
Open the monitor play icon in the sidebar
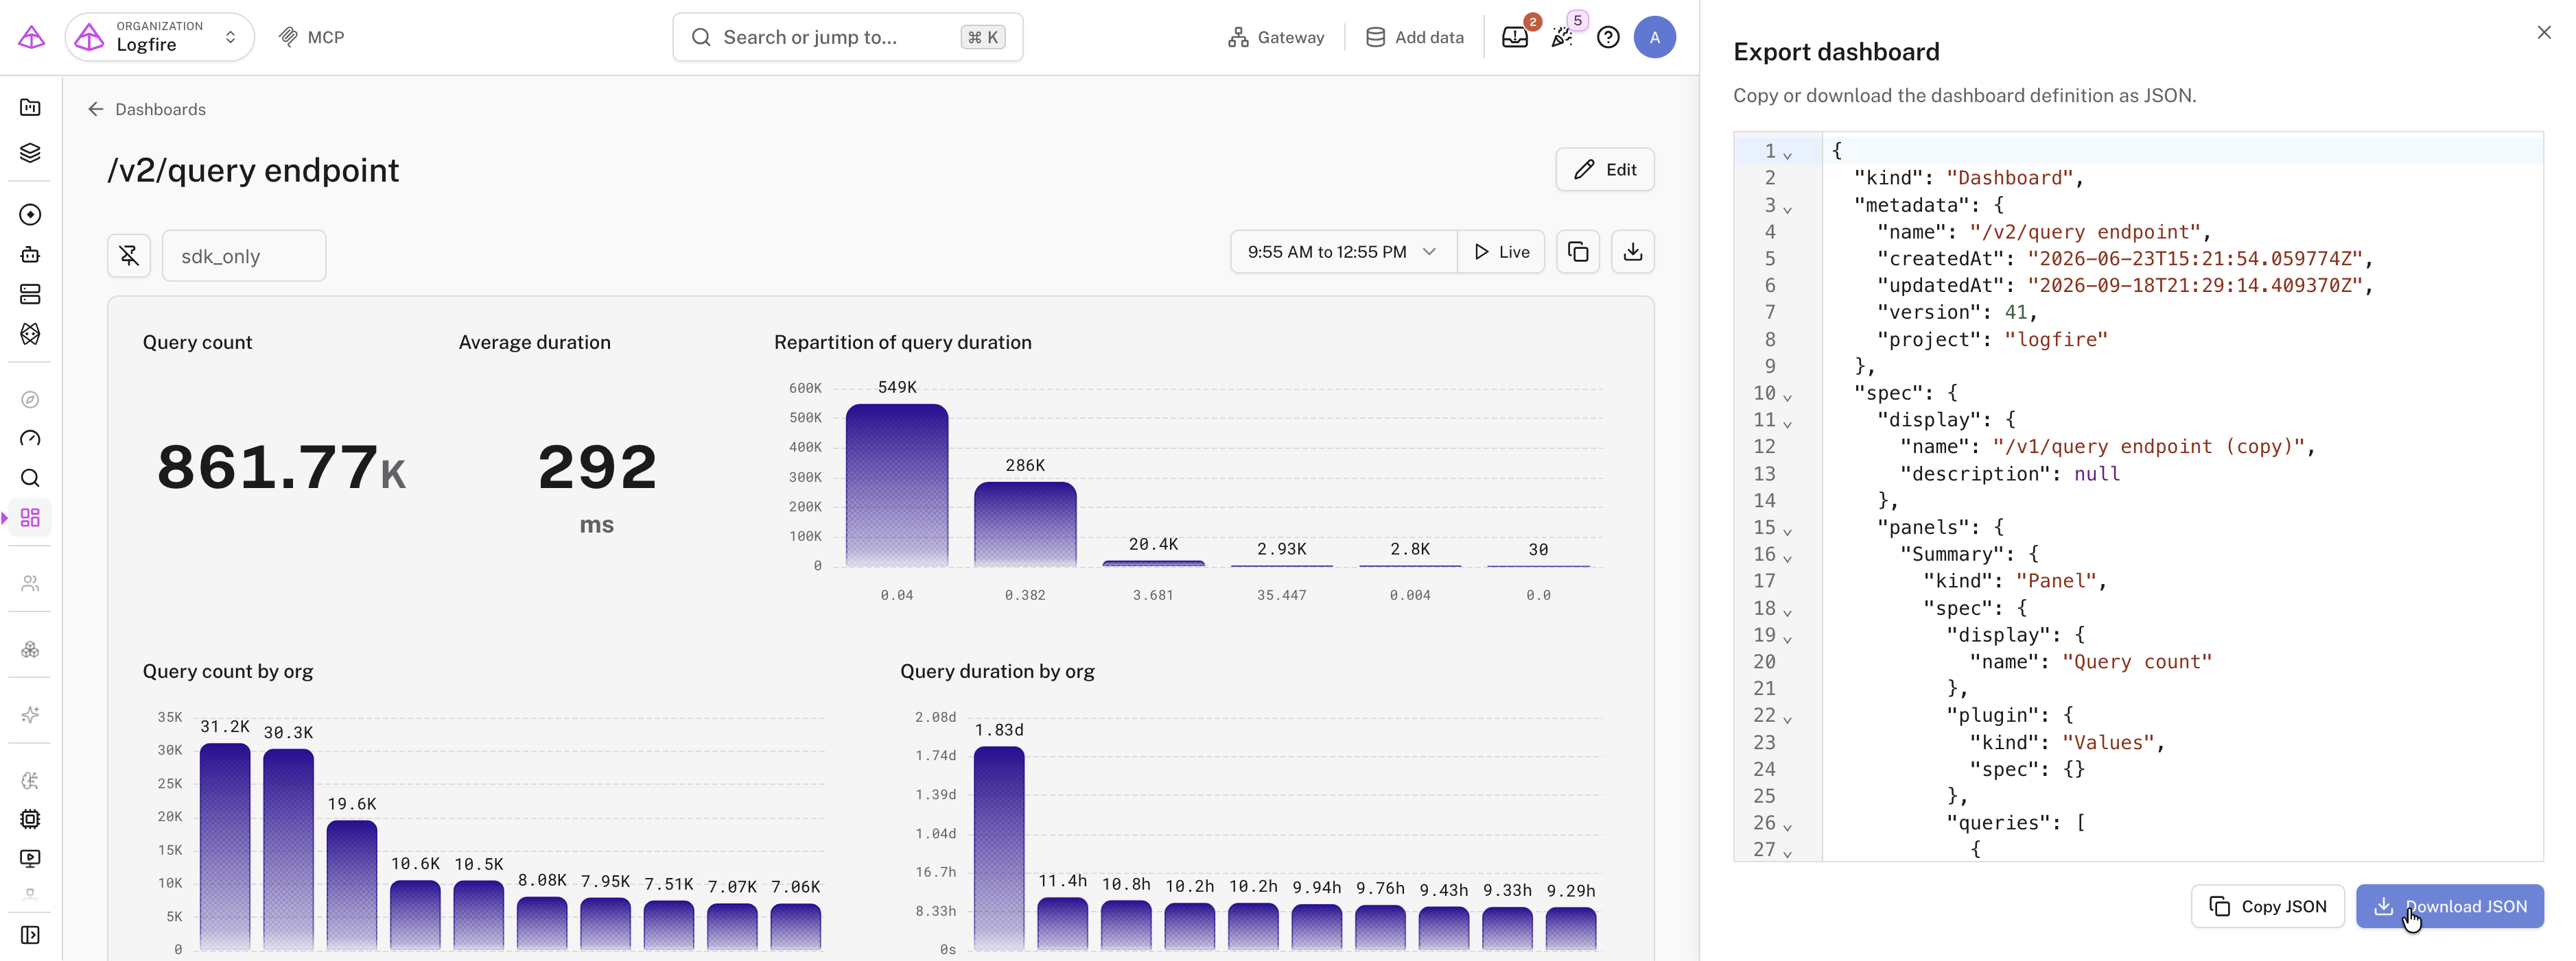pyautogui.click(x=30, y=858)
